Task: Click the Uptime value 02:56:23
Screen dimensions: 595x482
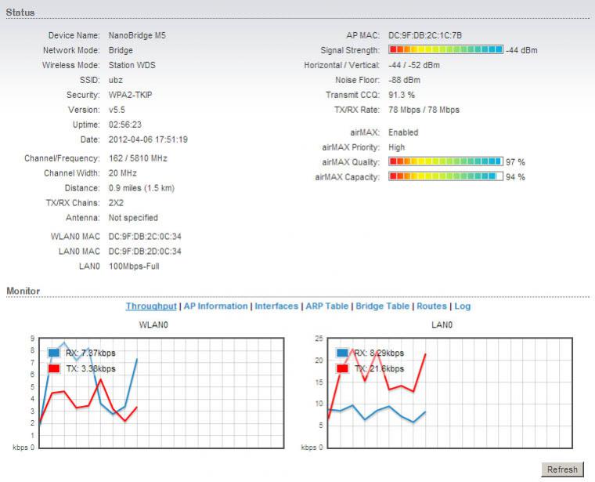Action: [x=124, y=125]
